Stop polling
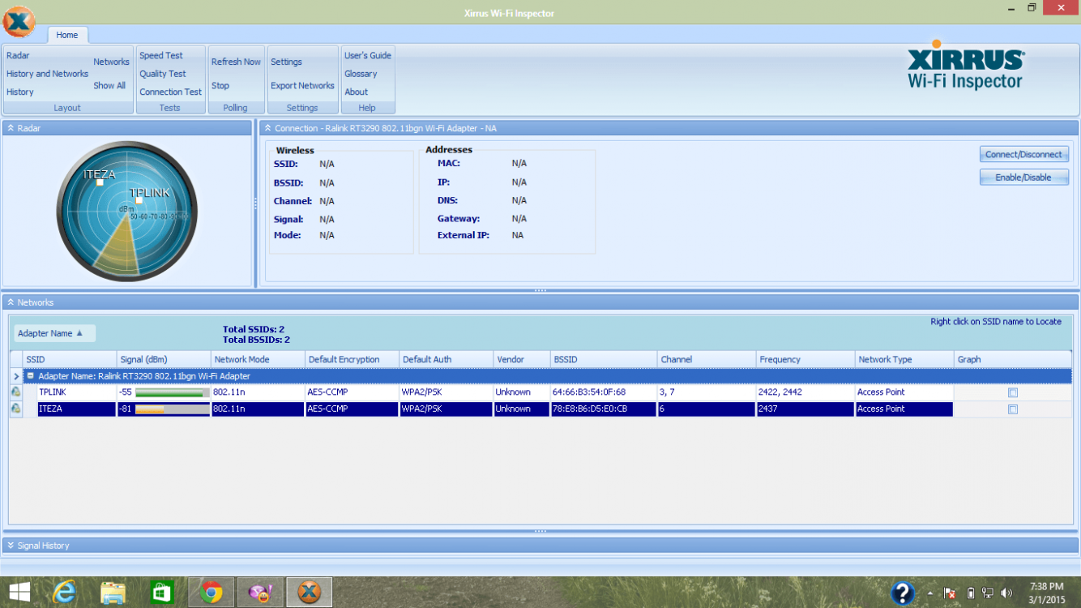The width and height of the screenshot is (1081, 608). click(220, 85)
